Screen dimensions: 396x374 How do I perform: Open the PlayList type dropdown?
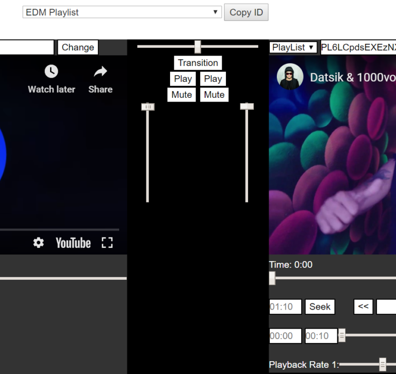click(x=293, y=47)
